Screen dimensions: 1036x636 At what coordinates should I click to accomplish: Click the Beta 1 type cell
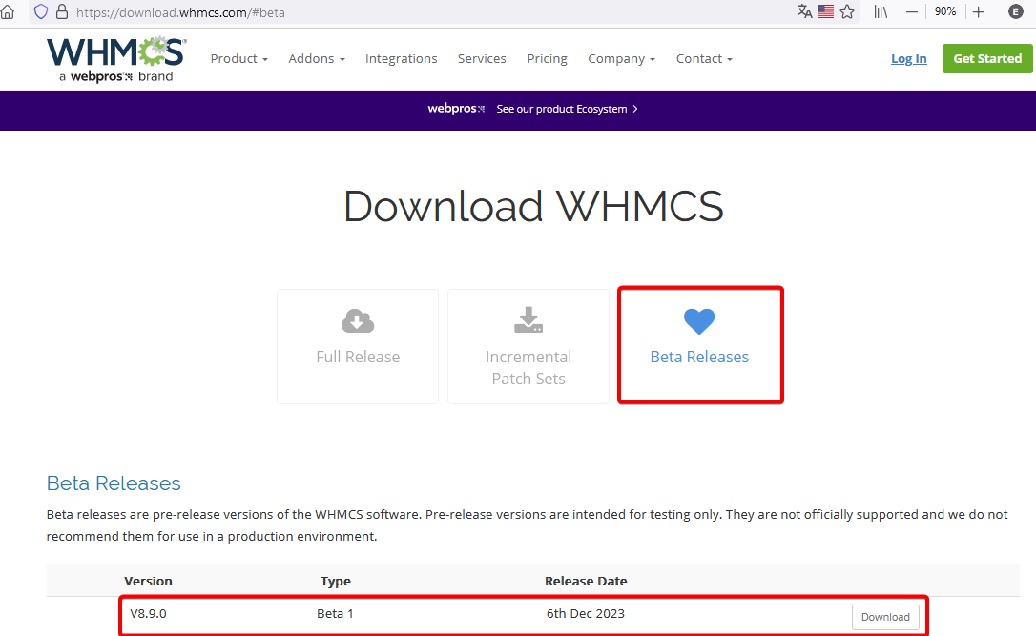pos(335,613)
